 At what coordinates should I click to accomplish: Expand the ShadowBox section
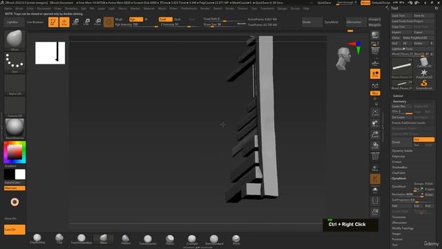[399, 167]
